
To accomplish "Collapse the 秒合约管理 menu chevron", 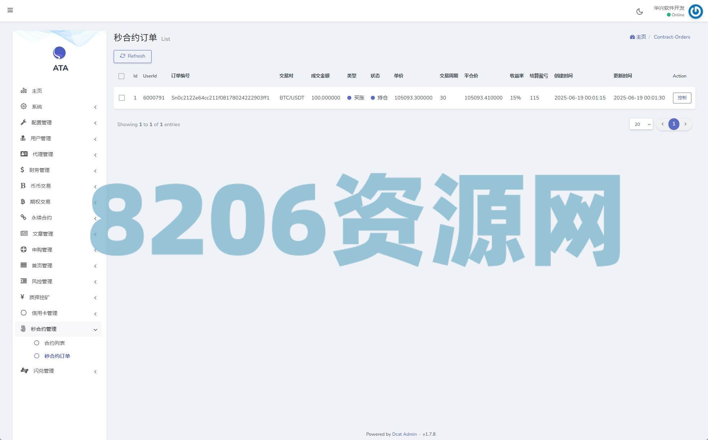I will coord(95,329).
